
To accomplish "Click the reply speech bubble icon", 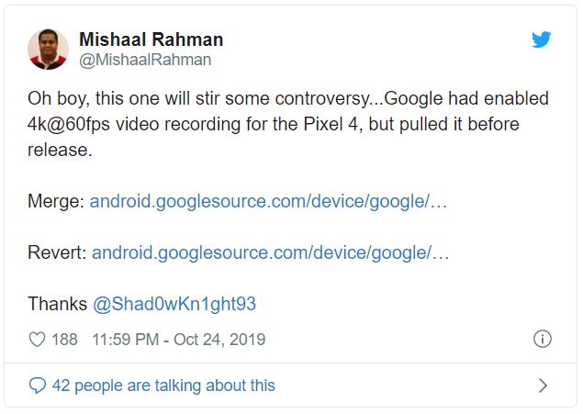I will [x=38, y=386].
